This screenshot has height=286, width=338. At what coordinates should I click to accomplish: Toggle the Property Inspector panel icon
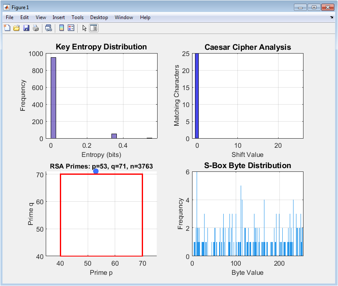tap(94, 28)
